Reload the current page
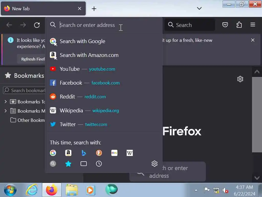The width and height of the screenshot is (262, 197). pos(37,25)
